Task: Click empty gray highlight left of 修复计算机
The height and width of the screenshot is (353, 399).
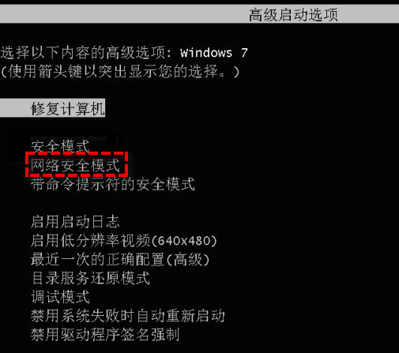Action: click(15, 108)
